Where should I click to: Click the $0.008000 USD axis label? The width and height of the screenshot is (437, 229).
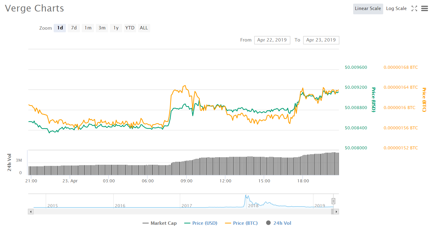(x=356, y=148)
